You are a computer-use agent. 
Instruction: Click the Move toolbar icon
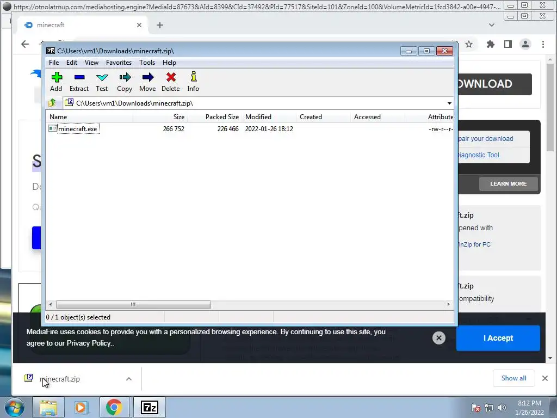point(147,82)
